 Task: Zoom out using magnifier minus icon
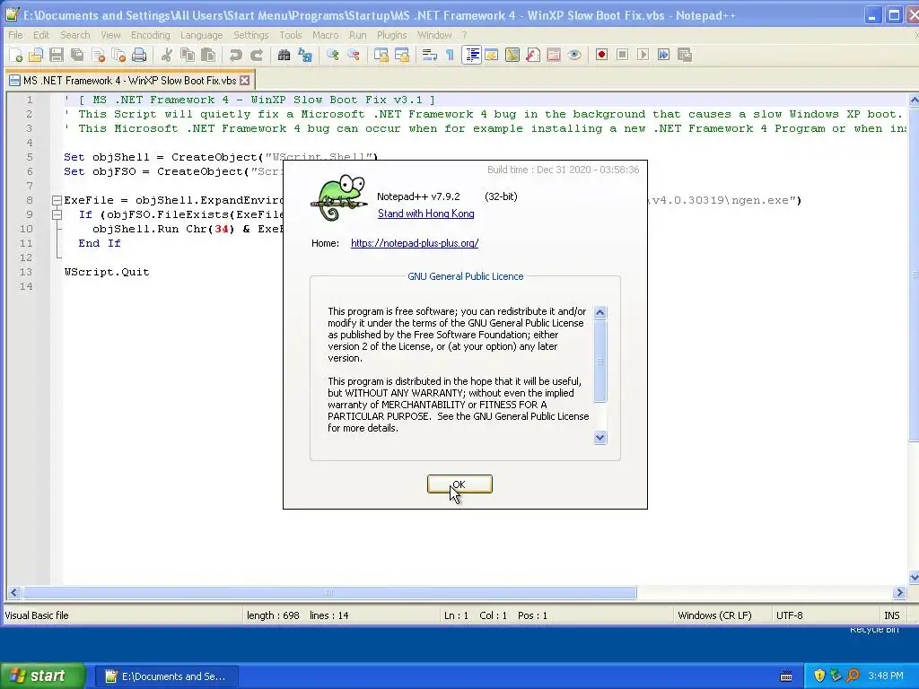[x=354, y=55]
